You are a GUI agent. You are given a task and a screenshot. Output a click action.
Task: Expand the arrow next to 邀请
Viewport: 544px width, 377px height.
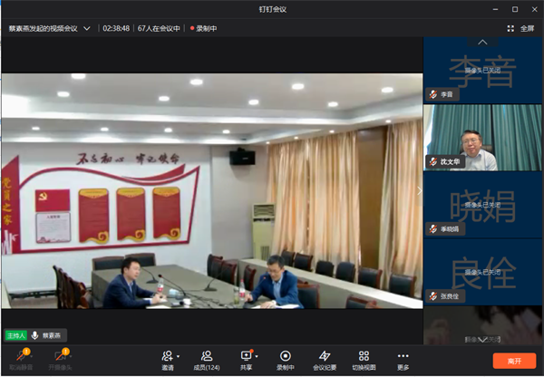179,356
